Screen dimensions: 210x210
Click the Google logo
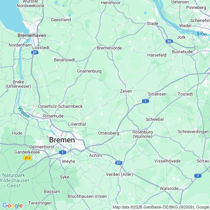[13, 206]
